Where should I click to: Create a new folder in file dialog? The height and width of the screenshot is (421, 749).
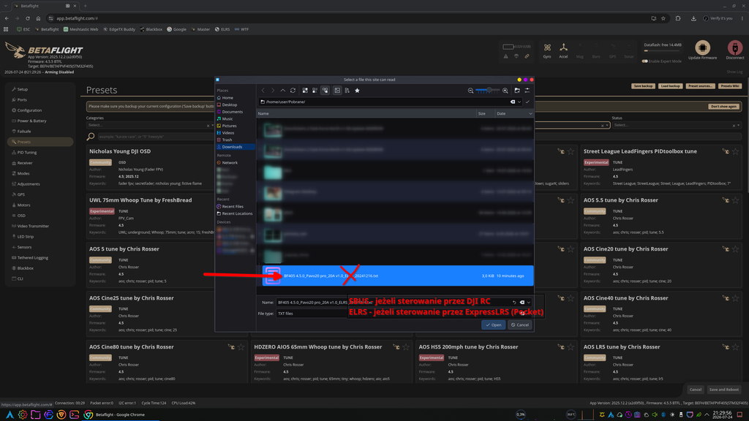[517, 90]
